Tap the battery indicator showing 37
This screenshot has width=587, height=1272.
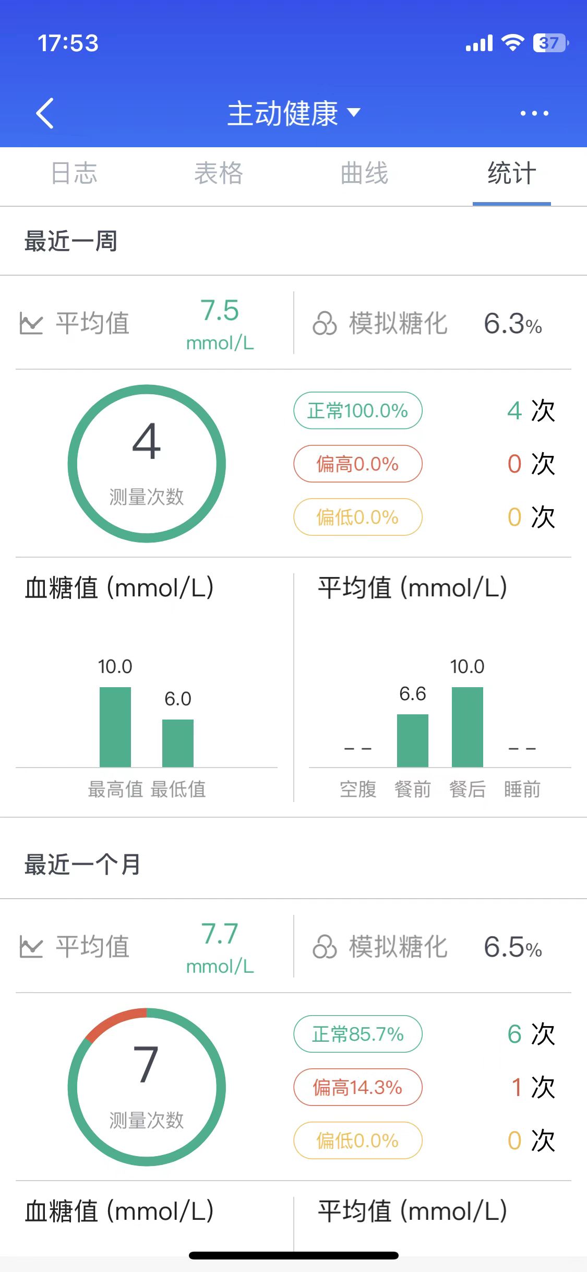(550, 43)
